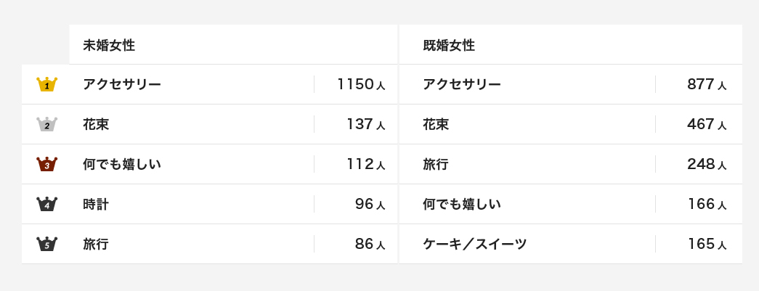The image size is (759, 291).
Task: Click 旅行 in the 既婚女性 column
Action: tap(436, 164)
